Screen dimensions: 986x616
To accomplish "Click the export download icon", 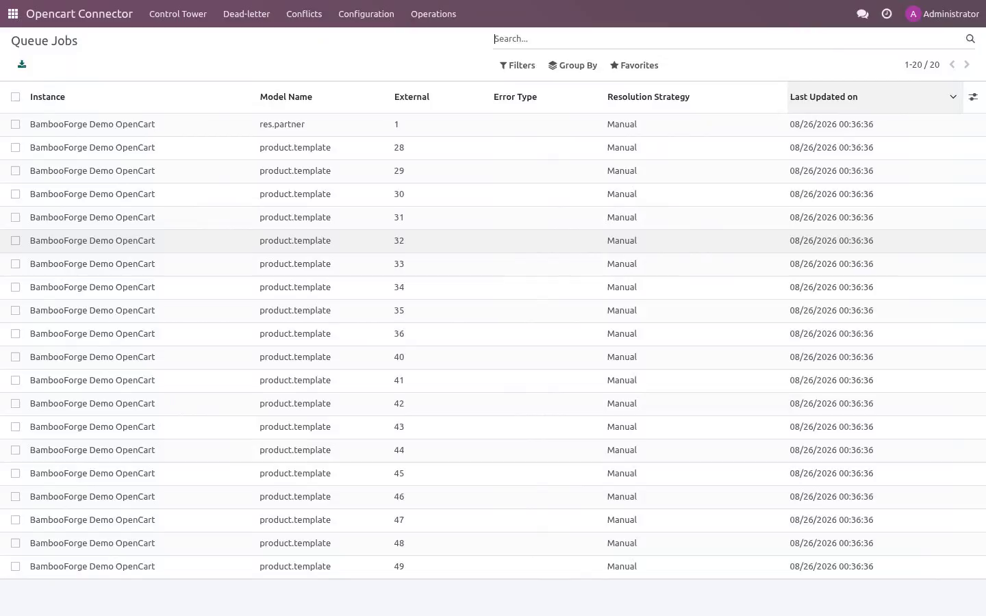I will (x=22, y=64).
